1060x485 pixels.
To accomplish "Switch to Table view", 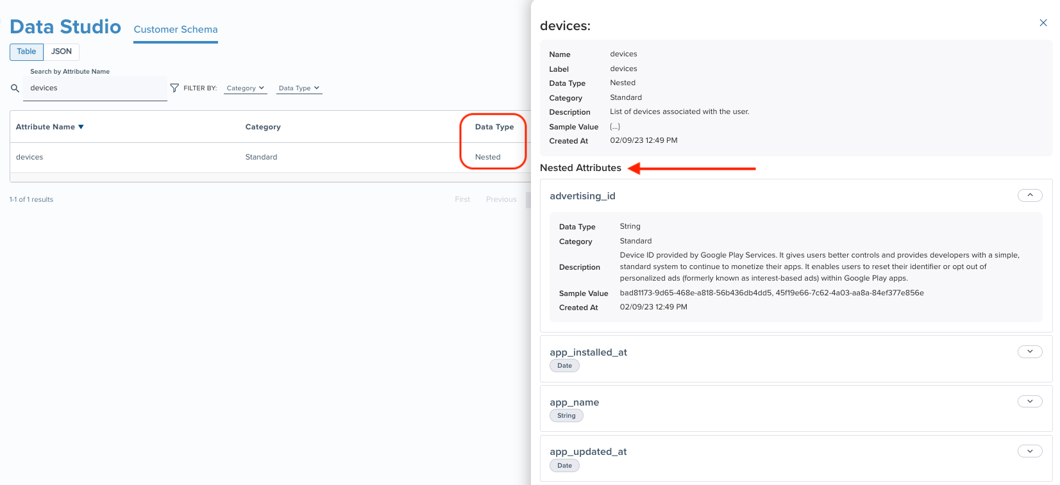I will pyautogui.click(x=26, y=52).
